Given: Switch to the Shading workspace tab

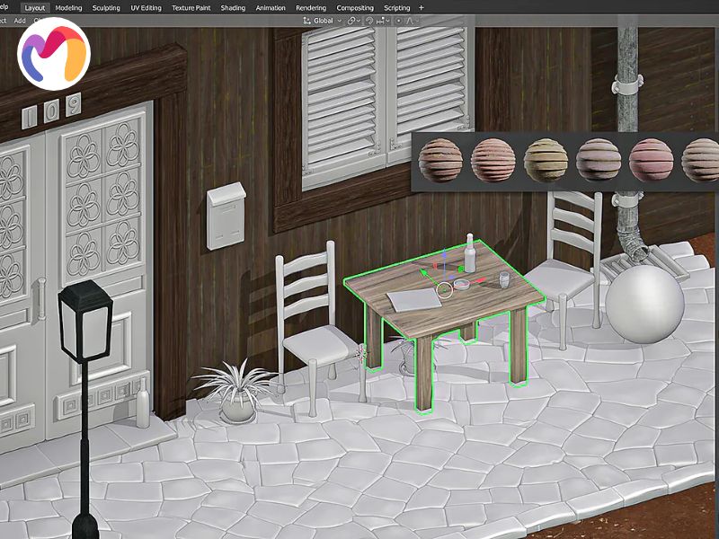Looking at the screenshot, I should [233, 7].
